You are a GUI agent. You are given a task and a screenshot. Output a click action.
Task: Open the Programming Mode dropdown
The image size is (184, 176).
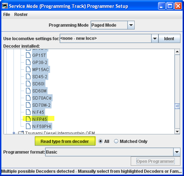[131, 25]
